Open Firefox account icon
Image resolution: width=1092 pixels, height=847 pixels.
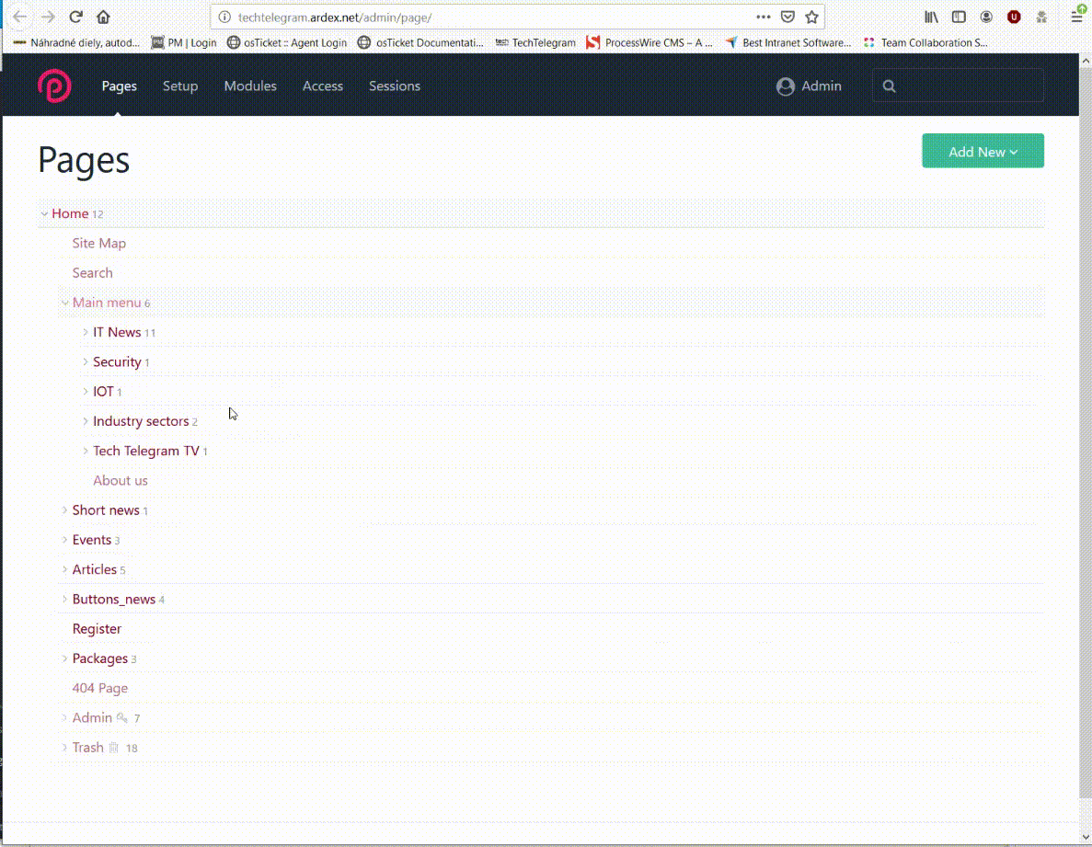(x=986, y=17)
